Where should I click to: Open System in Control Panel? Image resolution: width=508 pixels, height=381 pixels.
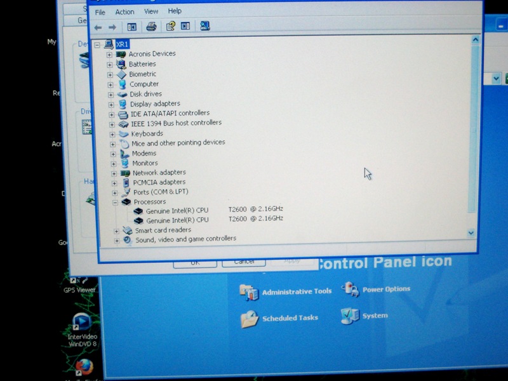pos(364,316)
